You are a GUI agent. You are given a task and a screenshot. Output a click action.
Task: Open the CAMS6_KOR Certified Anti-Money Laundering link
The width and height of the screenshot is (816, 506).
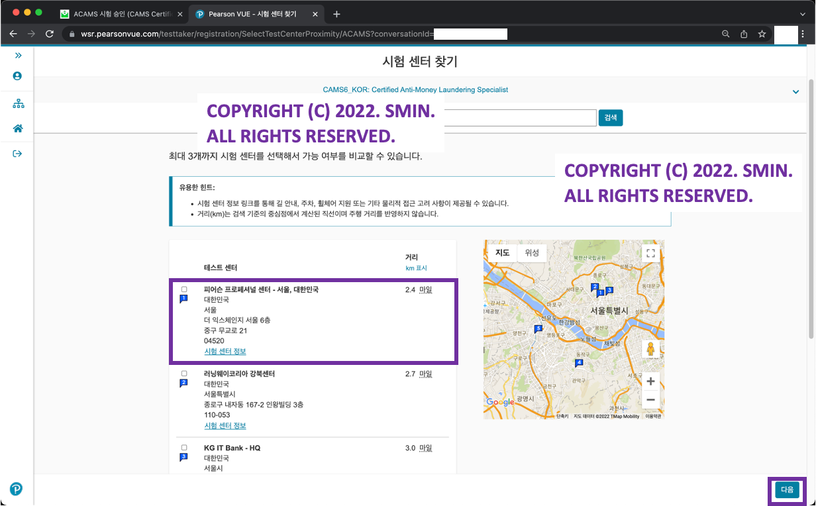[x=415, y=89]
